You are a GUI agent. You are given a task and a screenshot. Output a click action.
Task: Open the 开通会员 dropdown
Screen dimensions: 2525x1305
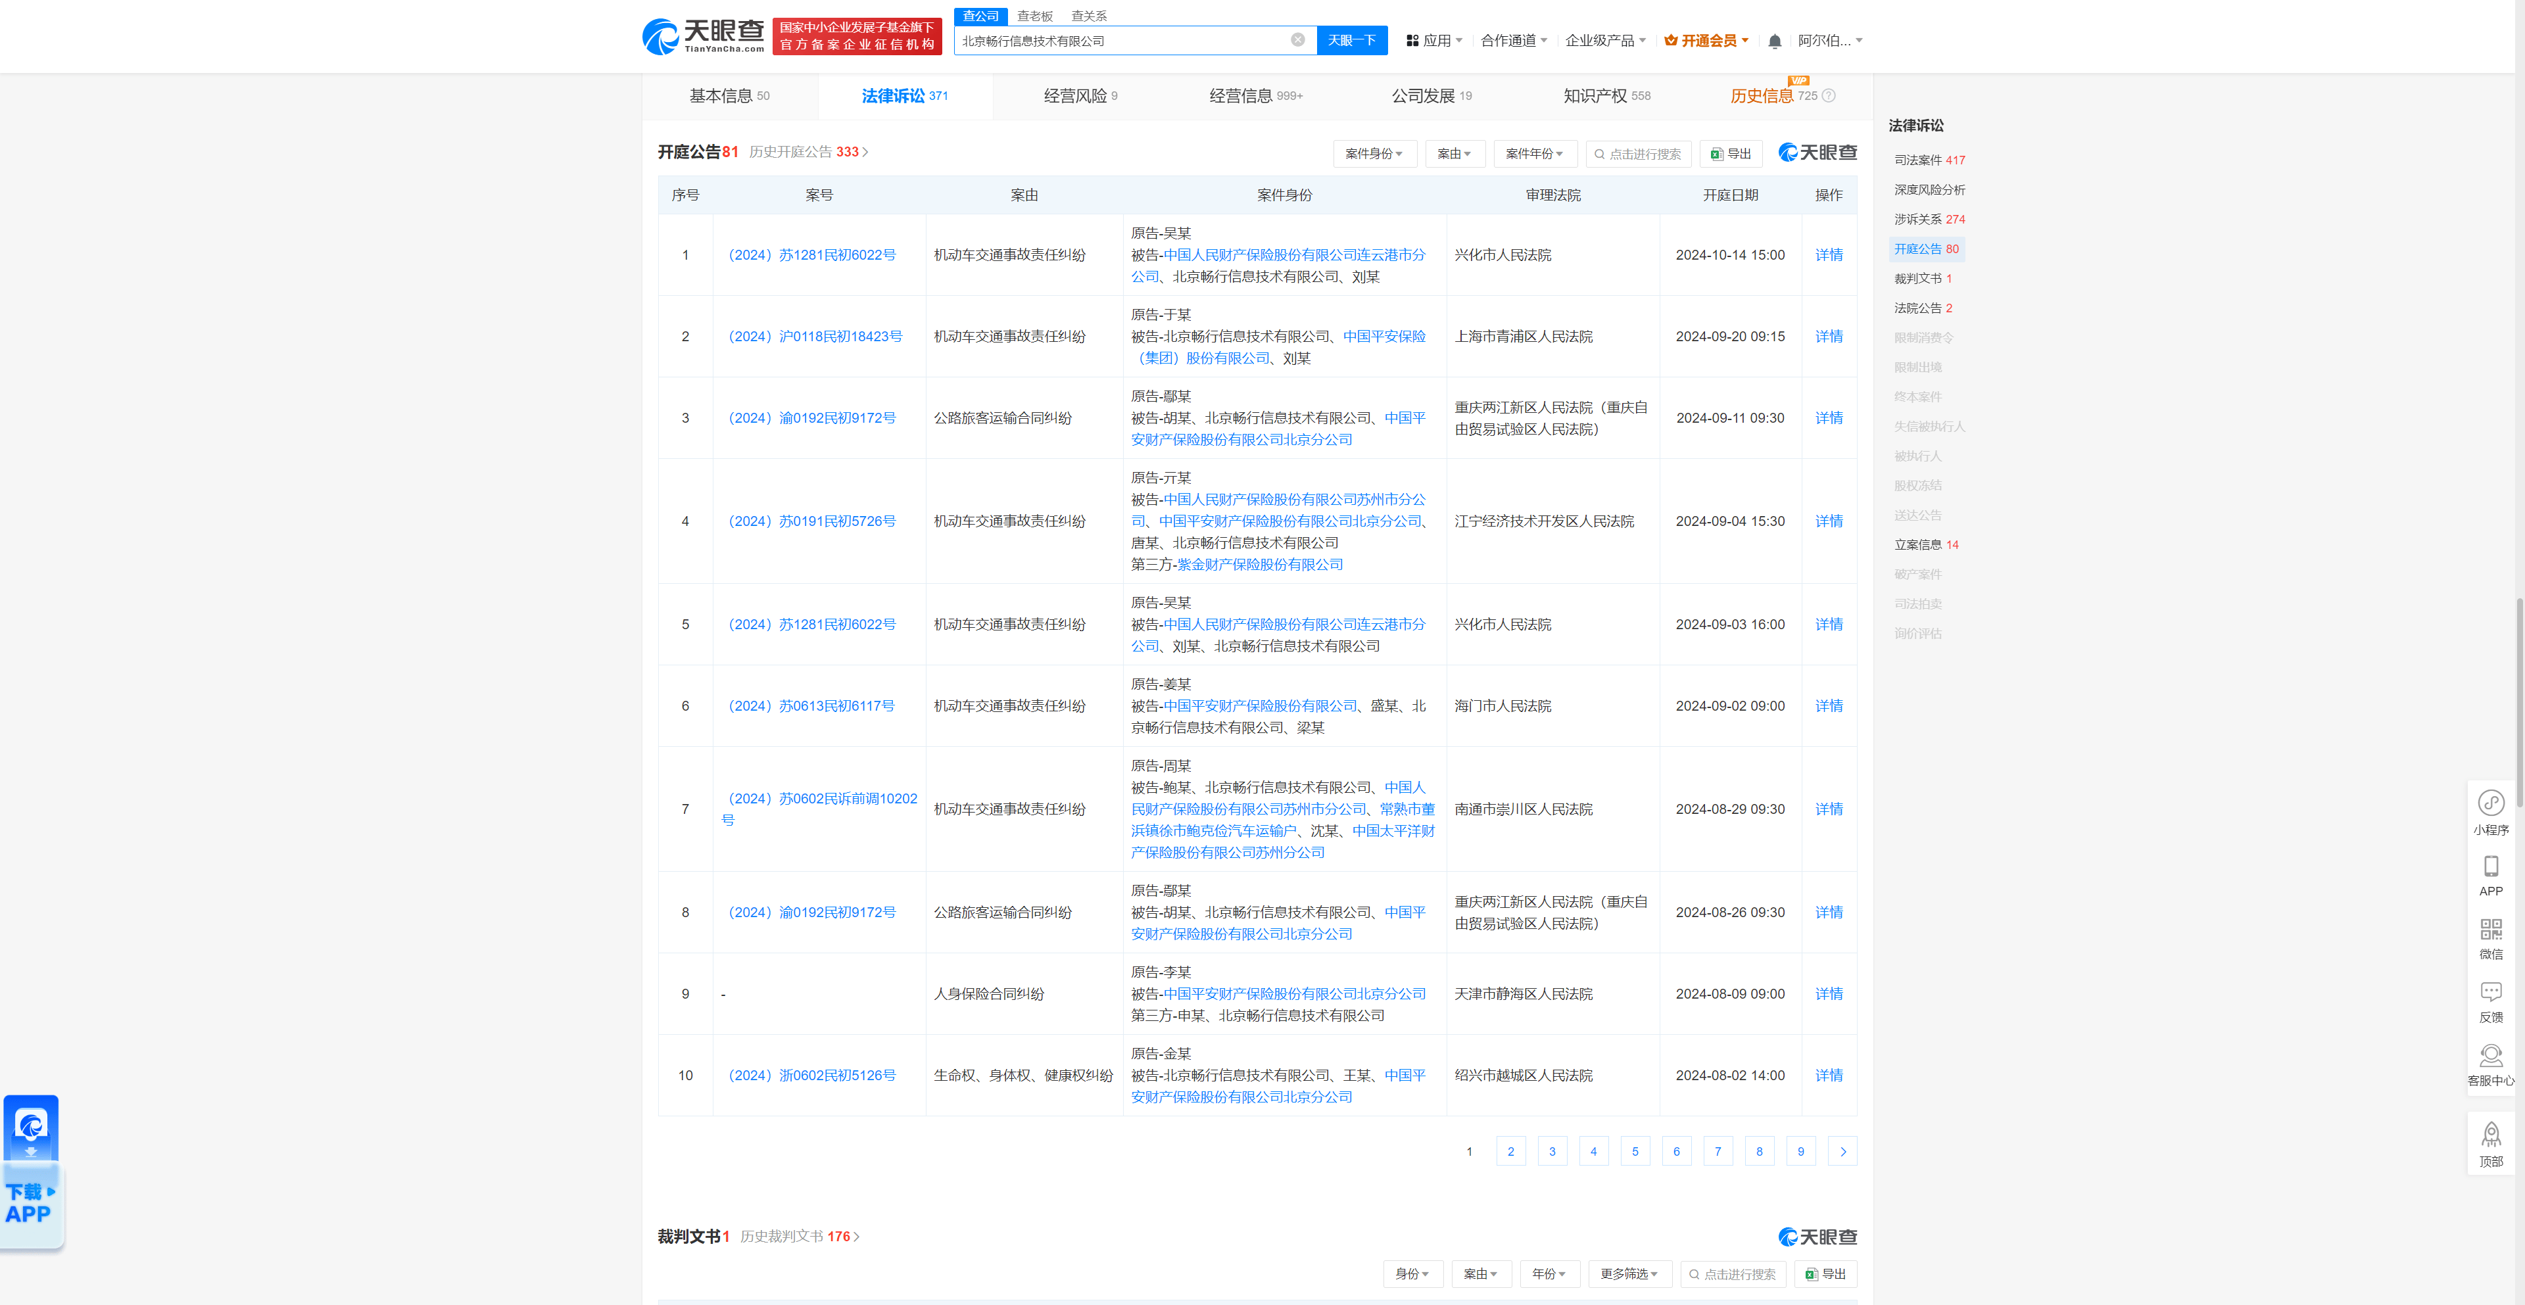1706,40
